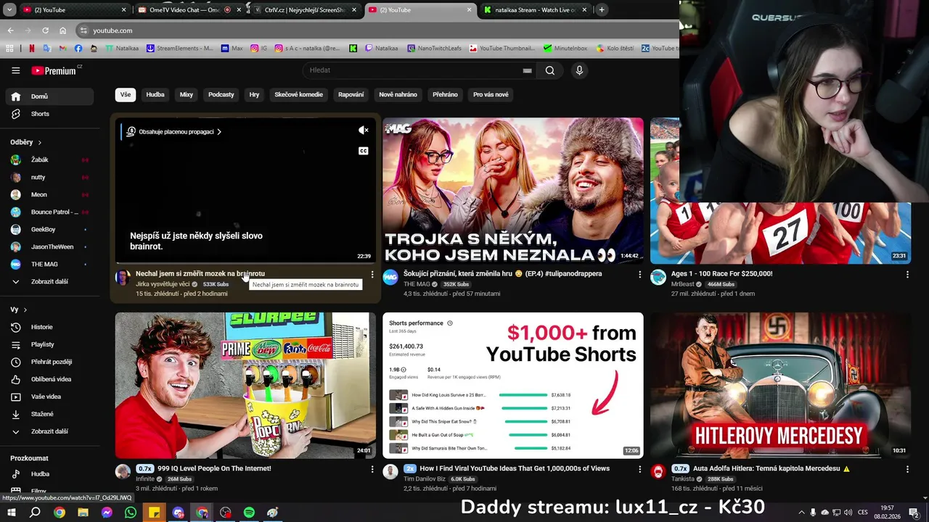
Task: Open the JasonTheWeen channel subscription
Action: pos(49,246)
